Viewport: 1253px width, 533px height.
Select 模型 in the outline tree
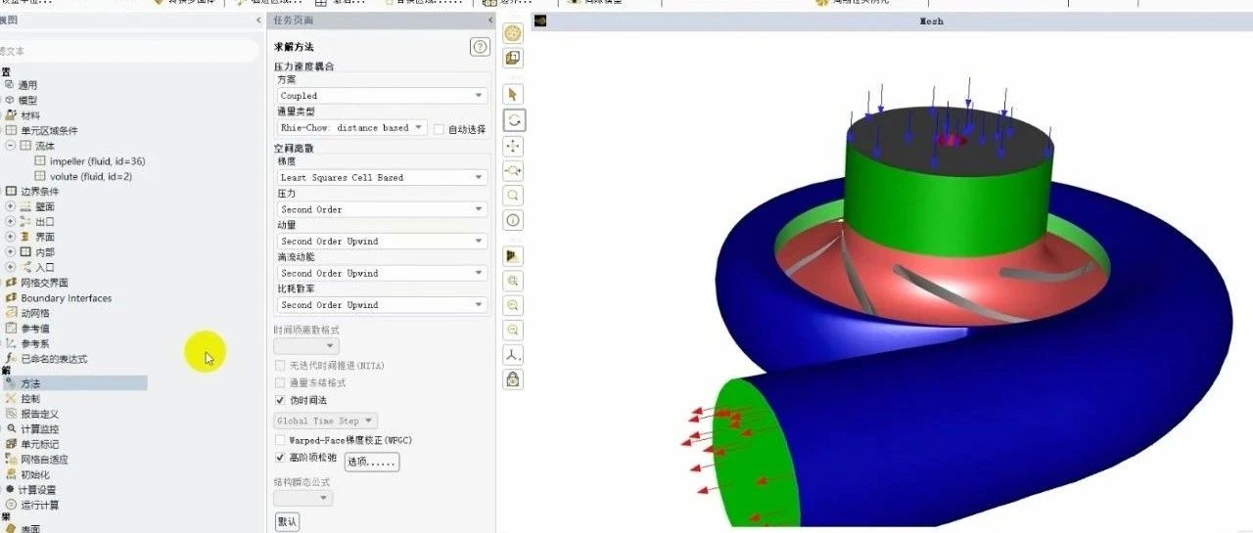[27, 100]
